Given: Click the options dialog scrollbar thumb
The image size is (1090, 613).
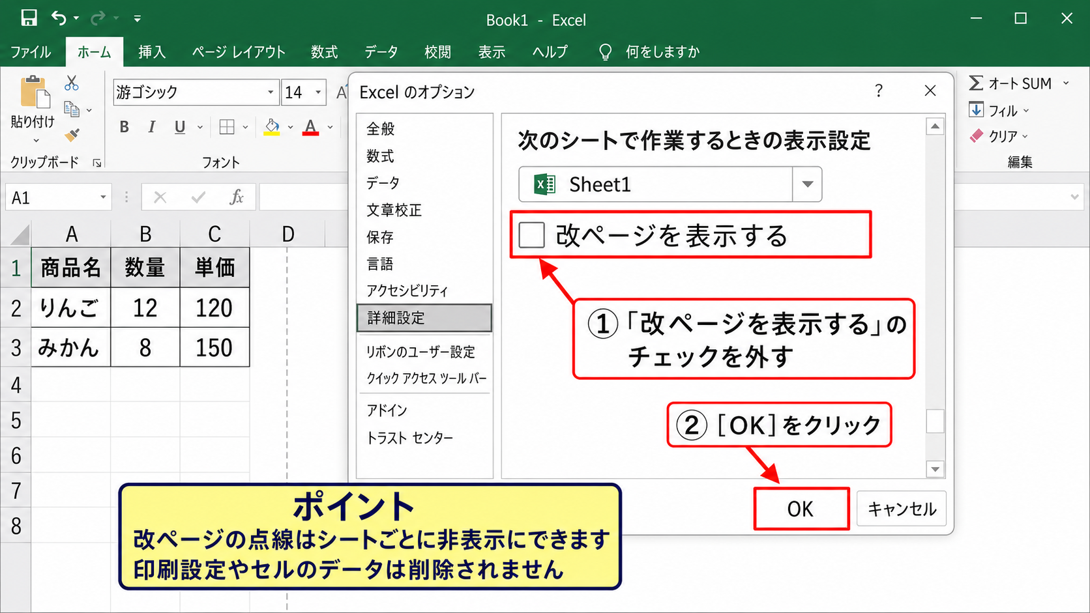Looking at the screenshot, I should coord(935,421).
